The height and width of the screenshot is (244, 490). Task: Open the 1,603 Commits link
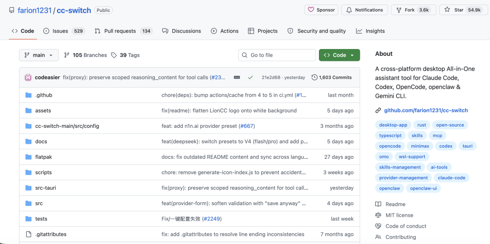pos(332,78)
